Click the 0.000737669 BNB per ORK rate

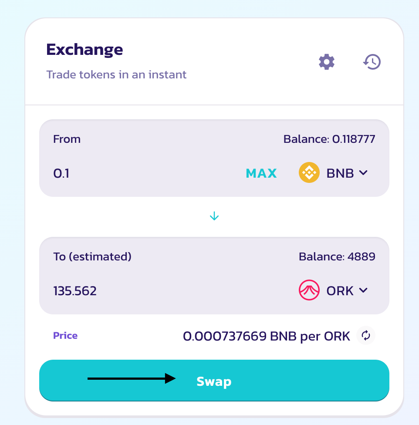coord(267,336)
